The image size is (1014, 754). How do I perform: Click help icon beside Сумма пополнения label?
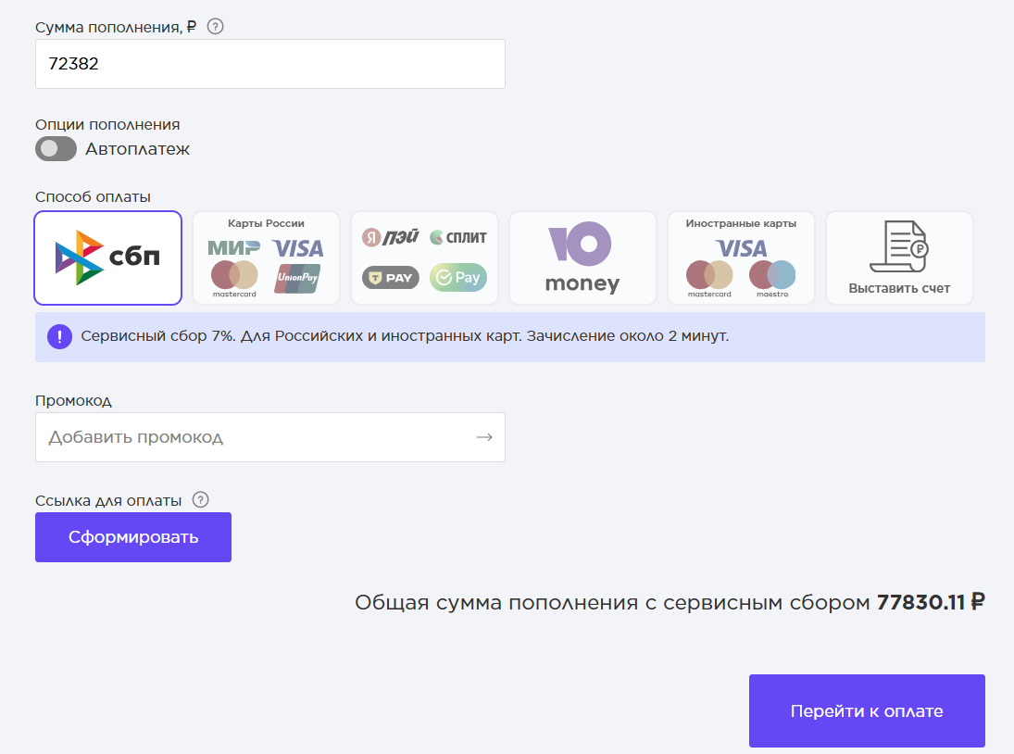point(215,26)
